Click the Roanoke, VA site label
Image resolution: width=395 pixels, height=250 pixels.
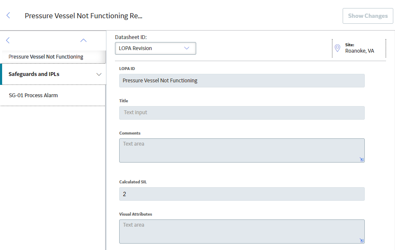[x=360, y=51]
